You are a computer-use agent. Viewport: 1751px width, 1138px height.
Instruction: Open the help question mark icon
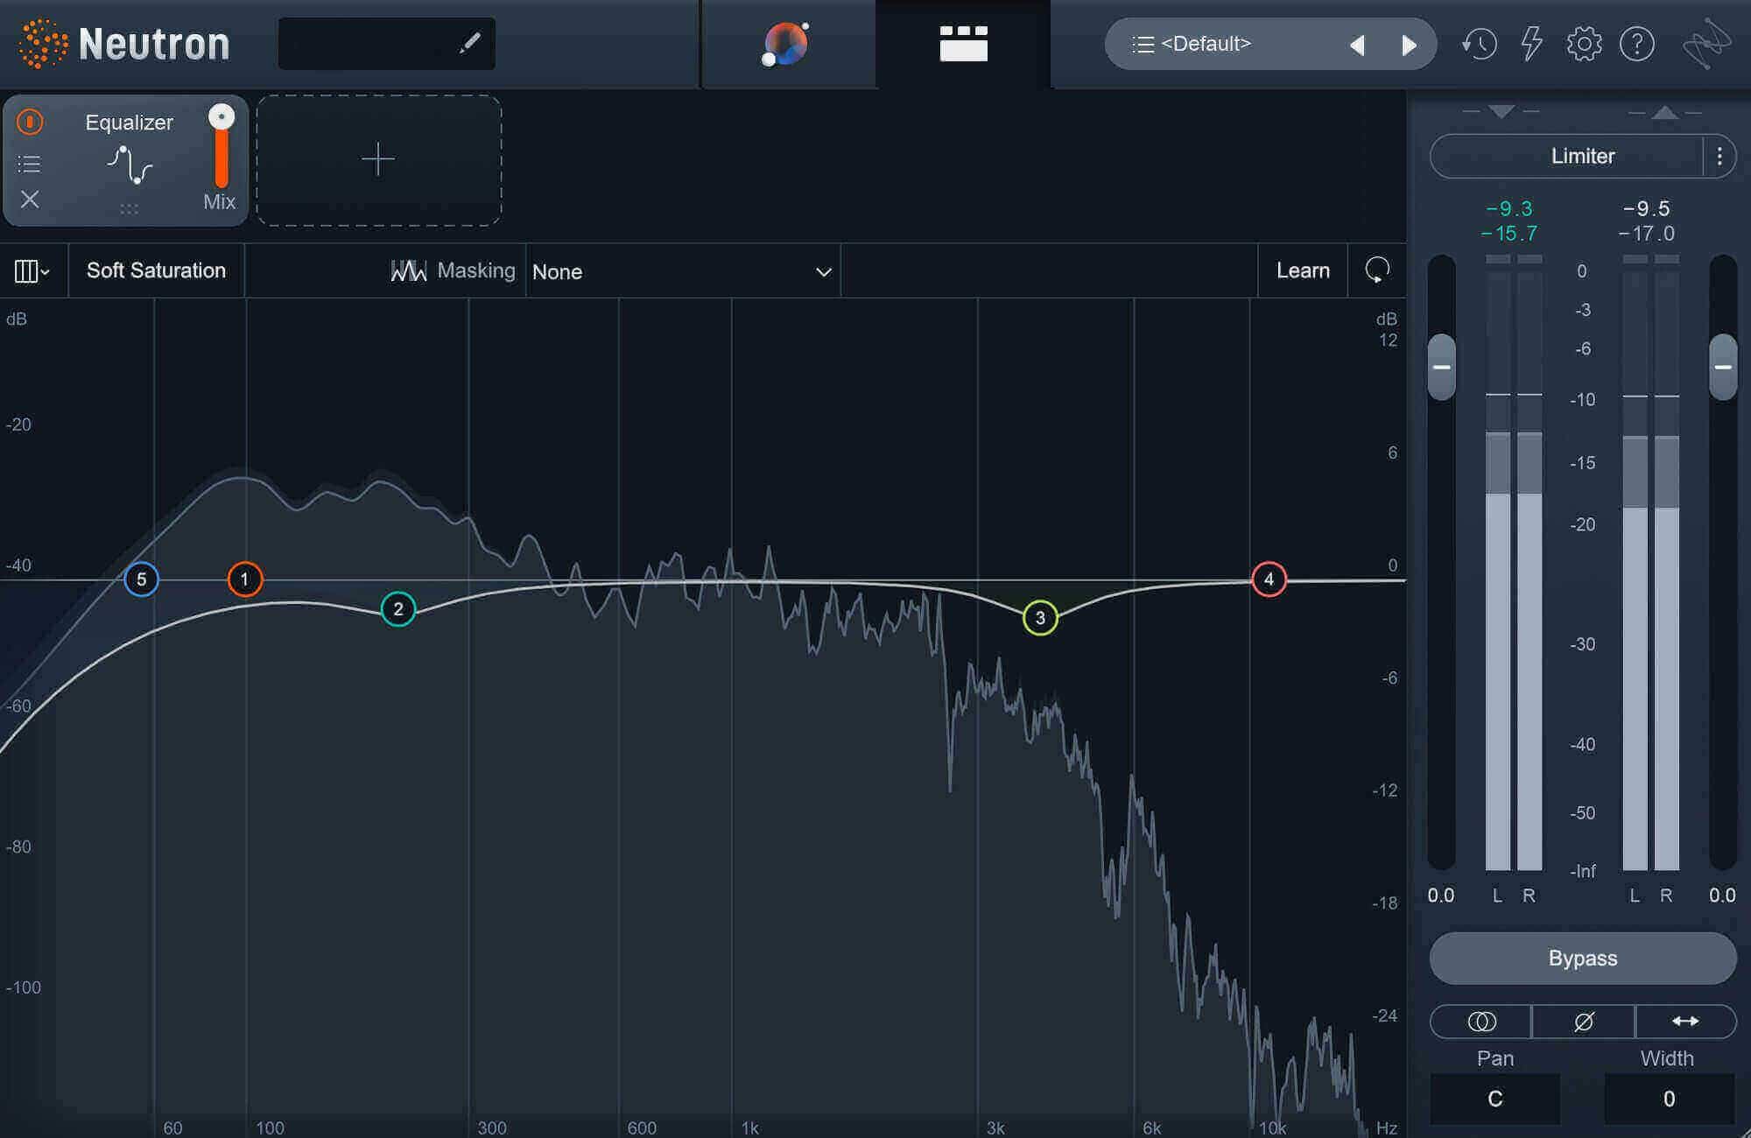[x=1636, y=44]
